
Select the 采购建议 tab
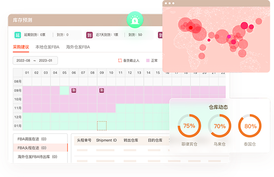(21, 47)
